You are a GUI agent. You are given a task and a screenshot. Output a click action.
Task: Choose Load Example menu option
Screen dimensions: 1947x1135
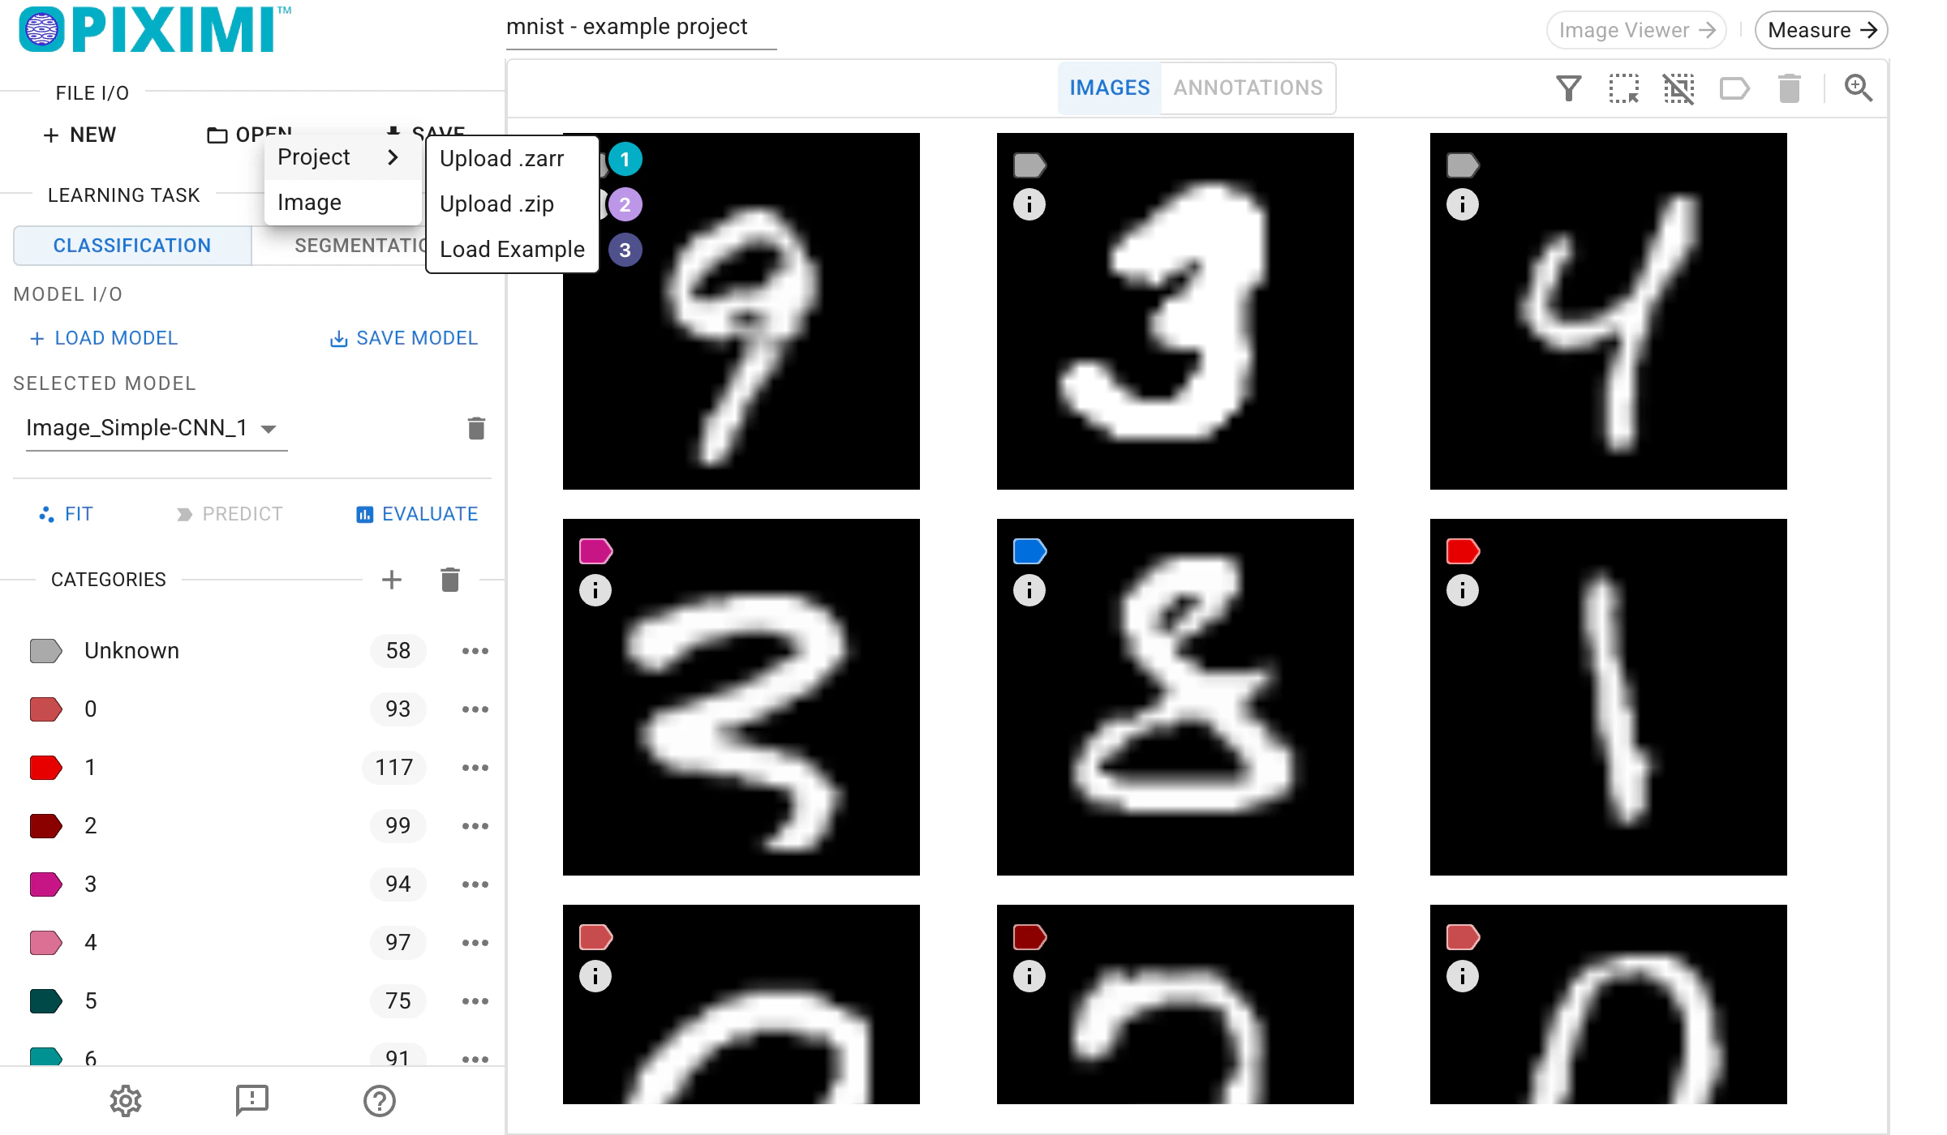point(512,250)
